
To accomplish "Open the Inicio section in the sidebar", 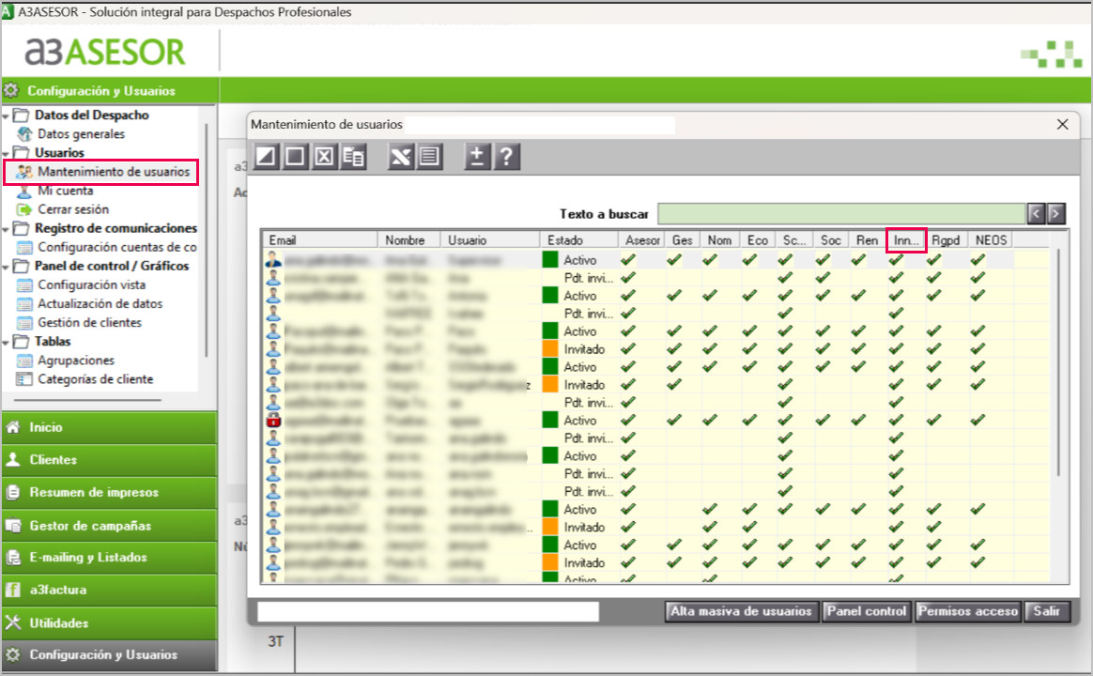I will [x=110, y=427].
